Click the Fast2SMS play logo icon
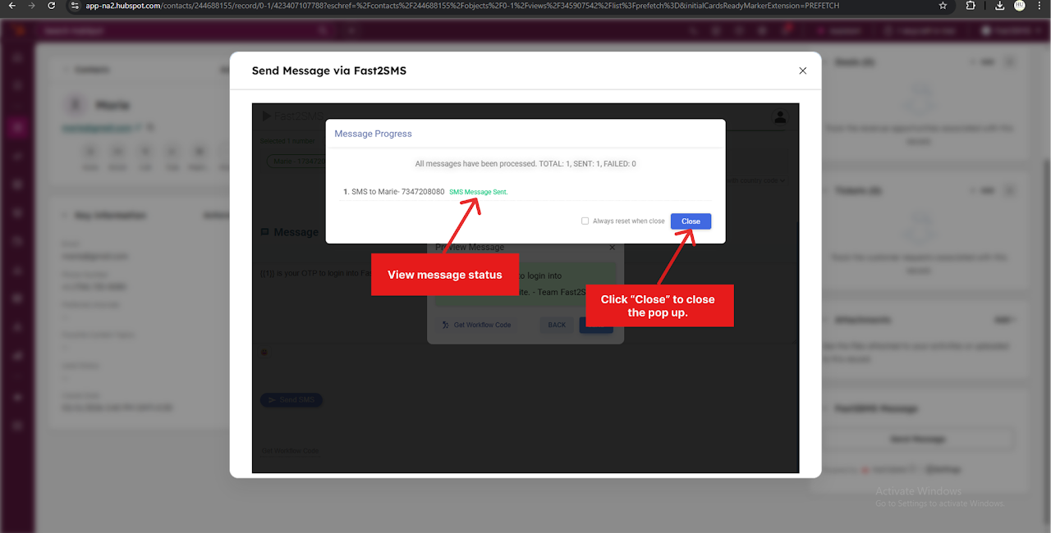The image size is (1051, 533). pos(264,116)
